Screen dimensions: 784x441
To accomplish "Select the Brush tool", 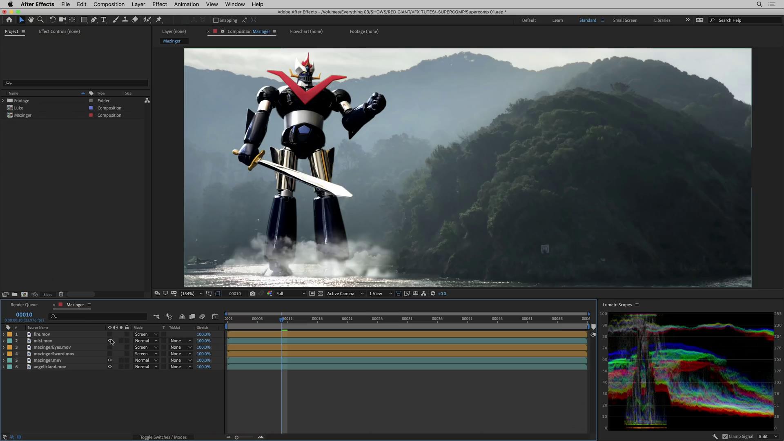I will coord(116,20).
